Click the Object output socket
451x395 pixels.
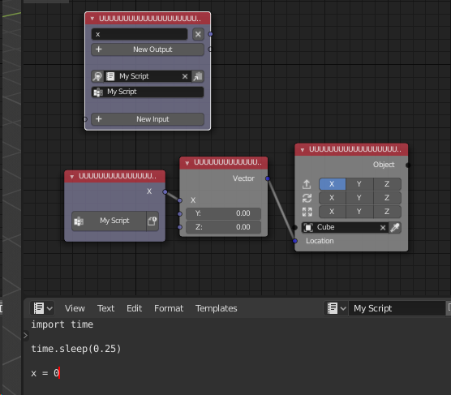point(408,165)
